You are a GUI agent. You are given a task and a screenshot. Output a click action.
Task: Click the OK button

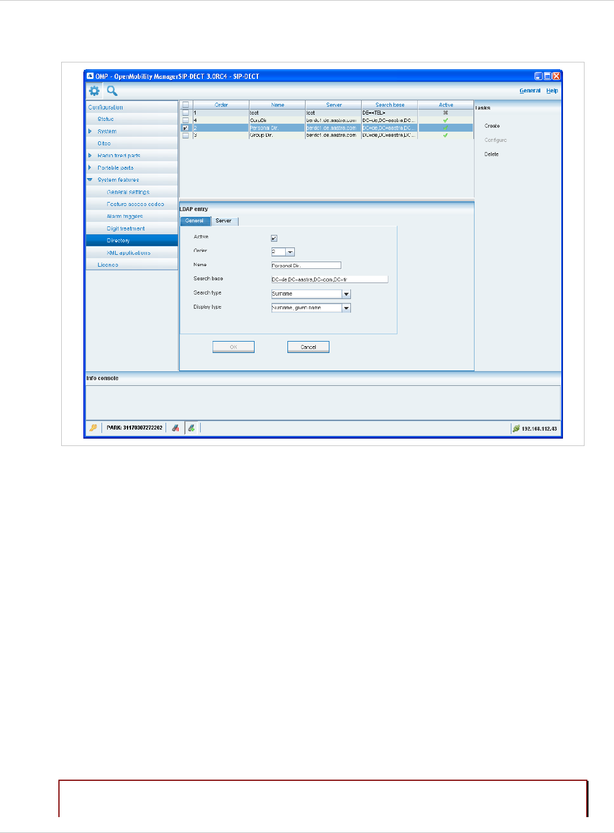234,347
